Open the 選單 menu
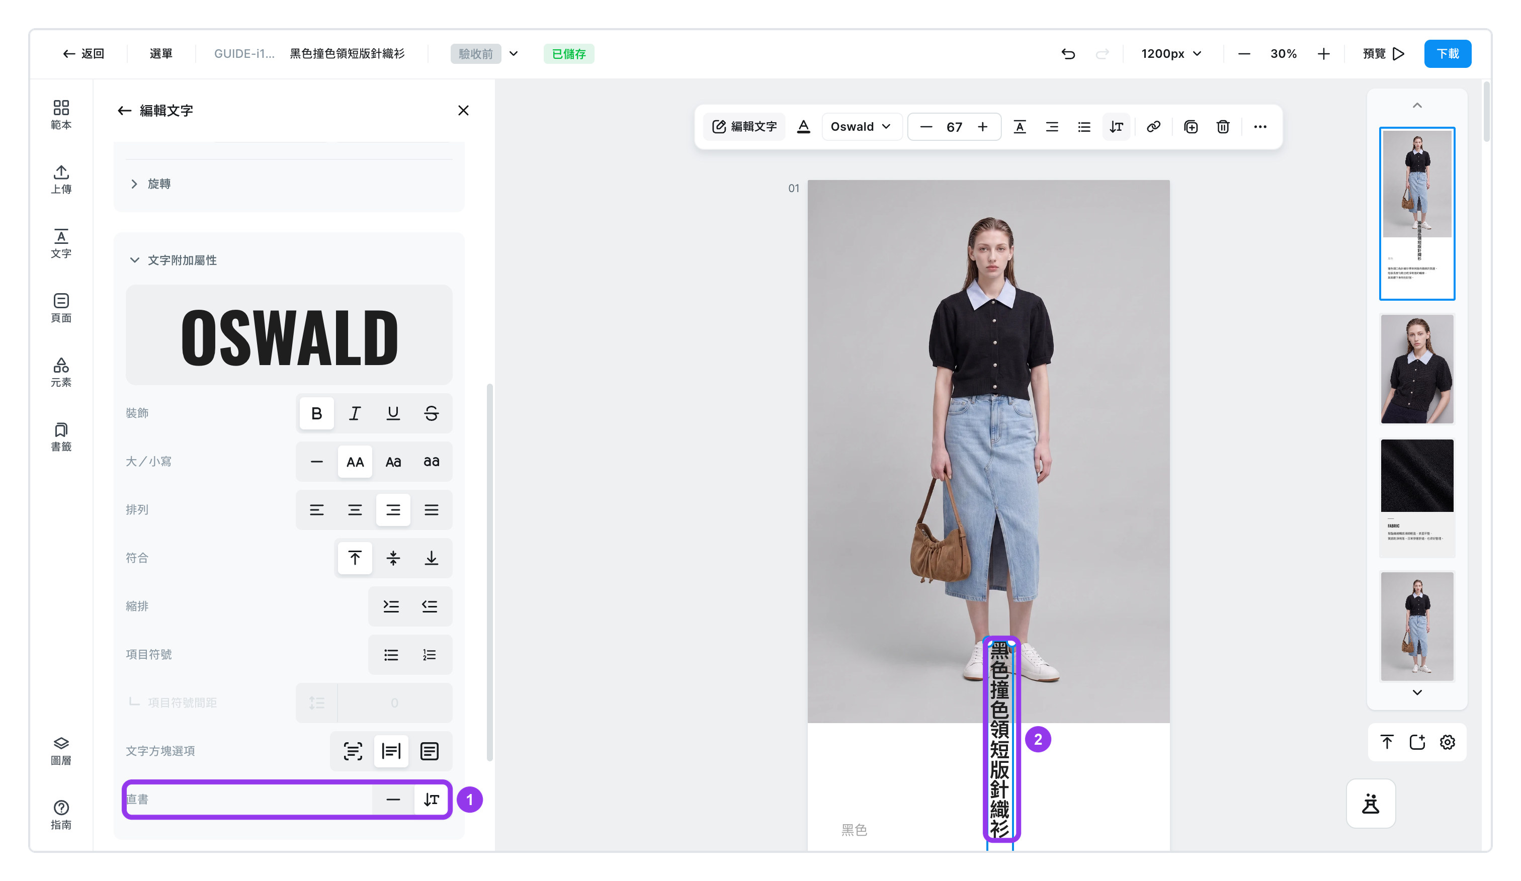Viewport: 1521px width, 881px height. [161, 54]
